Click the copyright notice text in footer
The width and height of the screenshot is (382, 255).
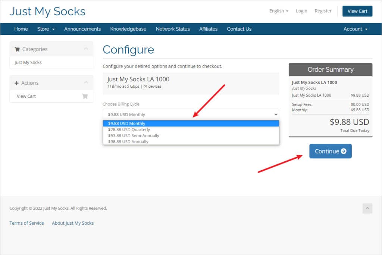[x=58, y=208]
